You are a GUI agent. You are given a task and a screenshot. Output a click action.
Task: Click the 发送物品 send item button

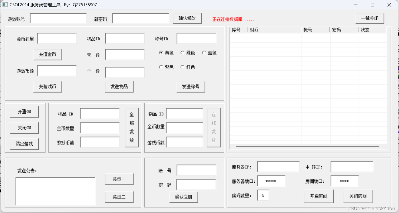click(119, 86)
